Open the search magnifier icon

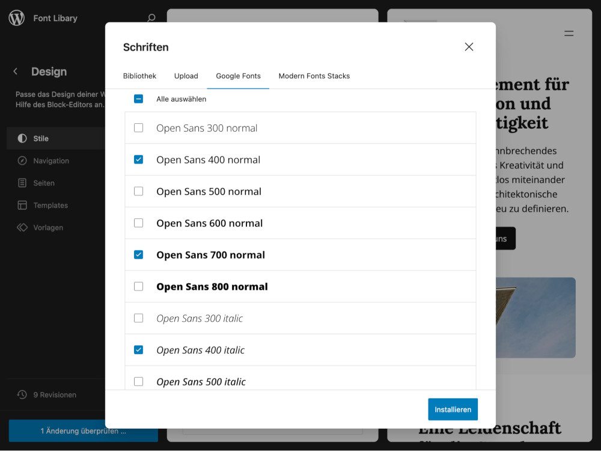151,18
